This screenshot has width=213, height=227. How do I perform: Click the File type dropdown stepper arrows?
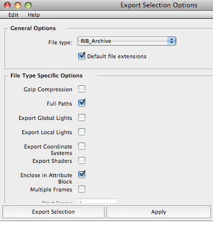pyautogui.click(x=172, y=41)
